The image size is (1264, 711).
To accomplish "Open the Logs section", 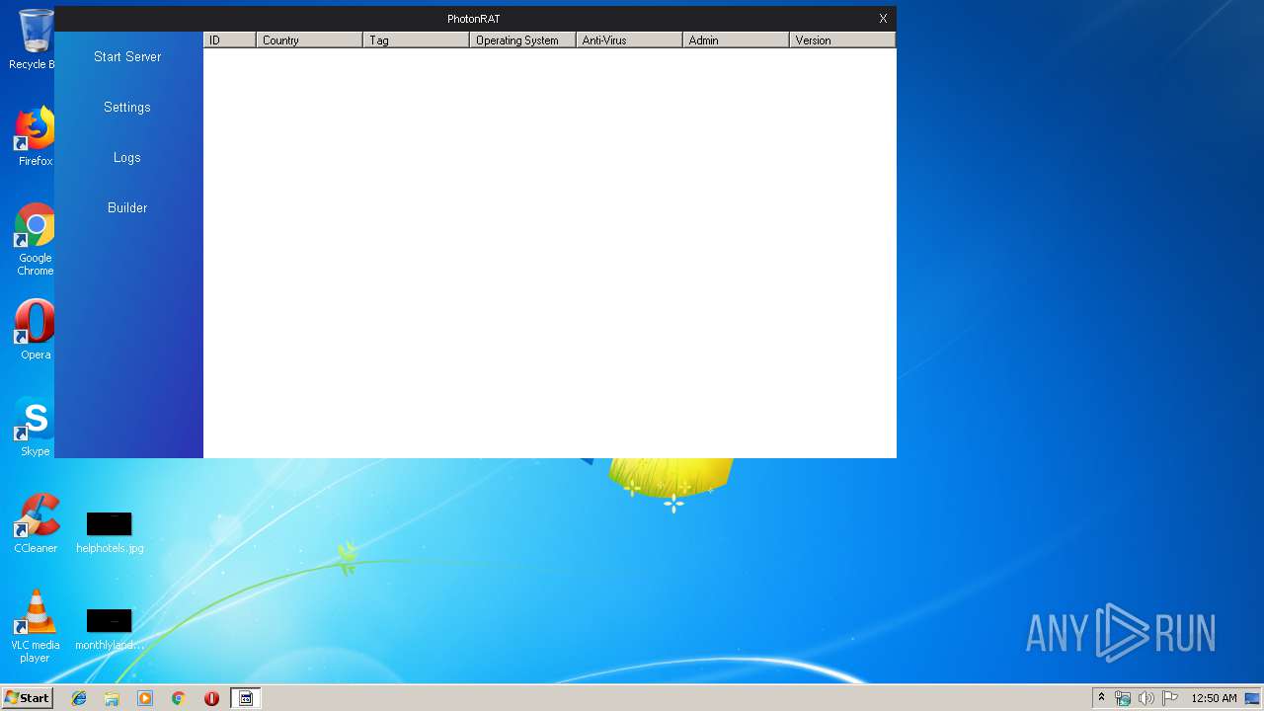I will pyautogui.click(x=127, y=157).
